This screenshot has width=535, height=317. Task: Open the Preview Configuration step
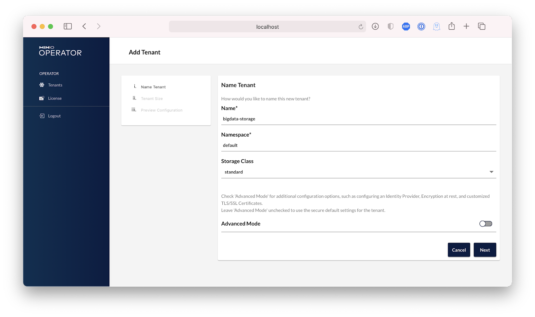click(162, 110)
